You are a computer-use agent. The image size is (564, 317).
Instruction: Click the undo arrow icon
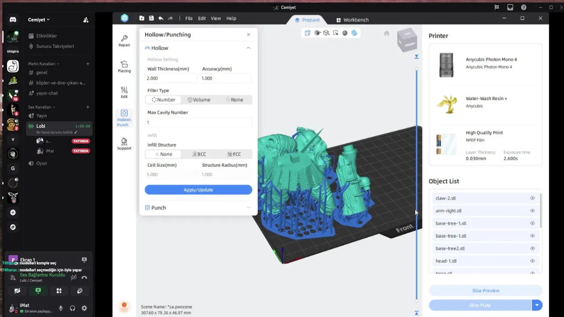coord(161,18)
